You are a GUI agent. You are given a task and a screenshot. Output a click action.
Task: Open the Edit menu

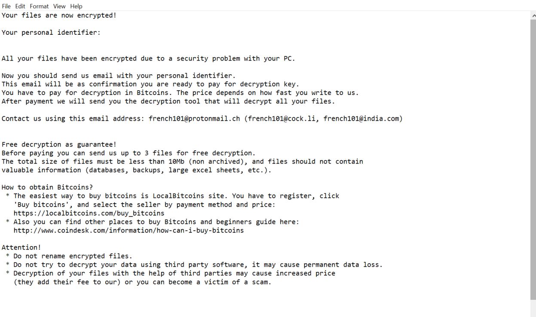[x=20, y=6]
